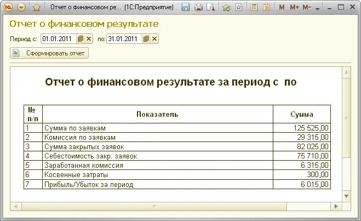Select the Сумма column header

point(302,114)
